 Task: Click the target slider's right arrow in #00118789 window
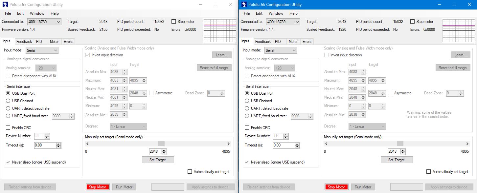click(x=467, y=144)
